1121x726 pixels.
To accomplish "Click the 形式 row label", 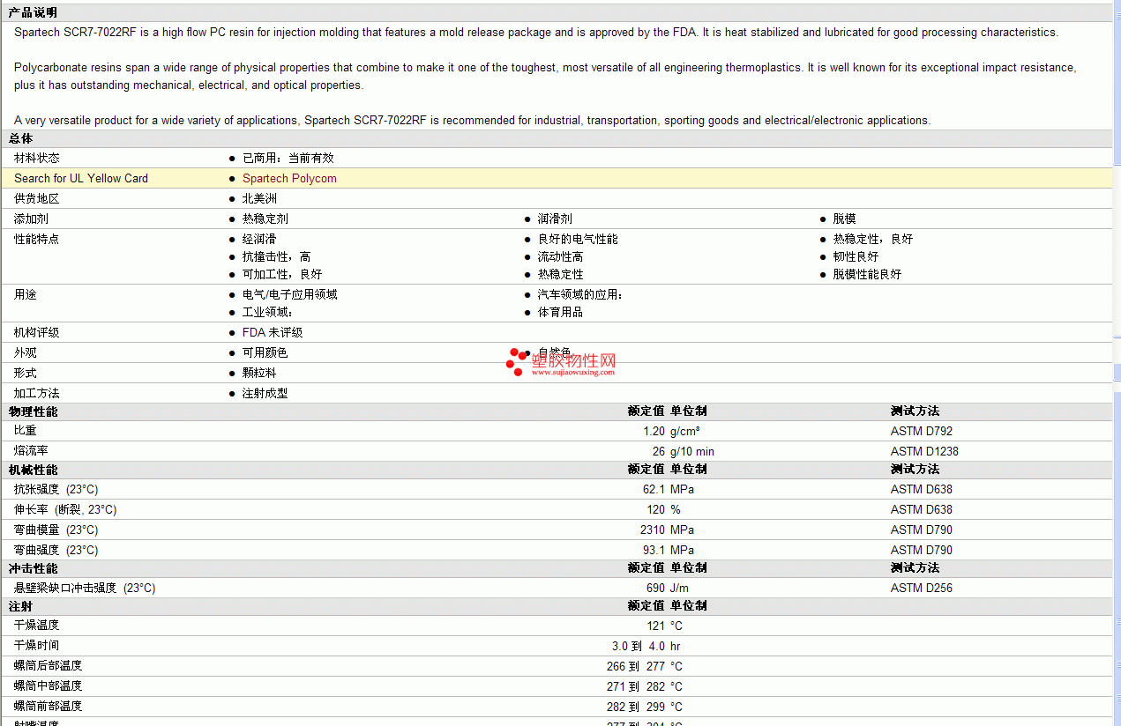I will click(x=26, y=373).
